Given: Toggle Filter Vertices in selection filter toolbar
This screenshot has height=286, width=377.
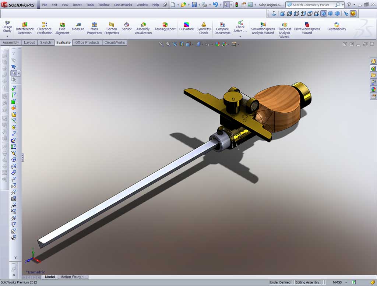Looking at the screenshot, I should pyautogui.click(x=14, y=88).
